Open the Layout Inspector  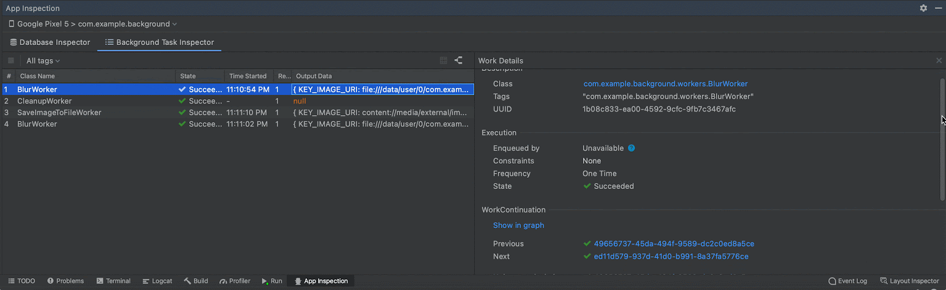coord(909,281)
